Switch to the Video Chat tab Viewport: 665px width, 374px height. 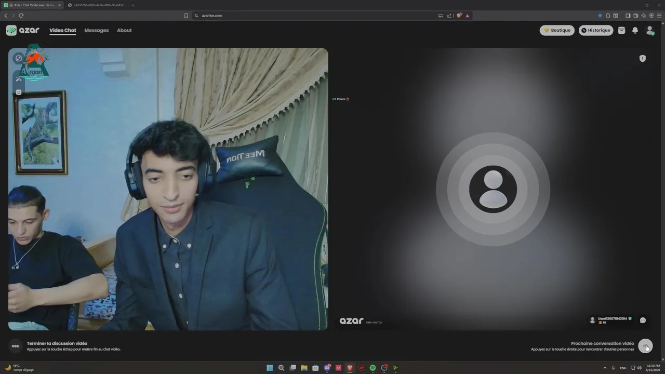tap(63, 30)
